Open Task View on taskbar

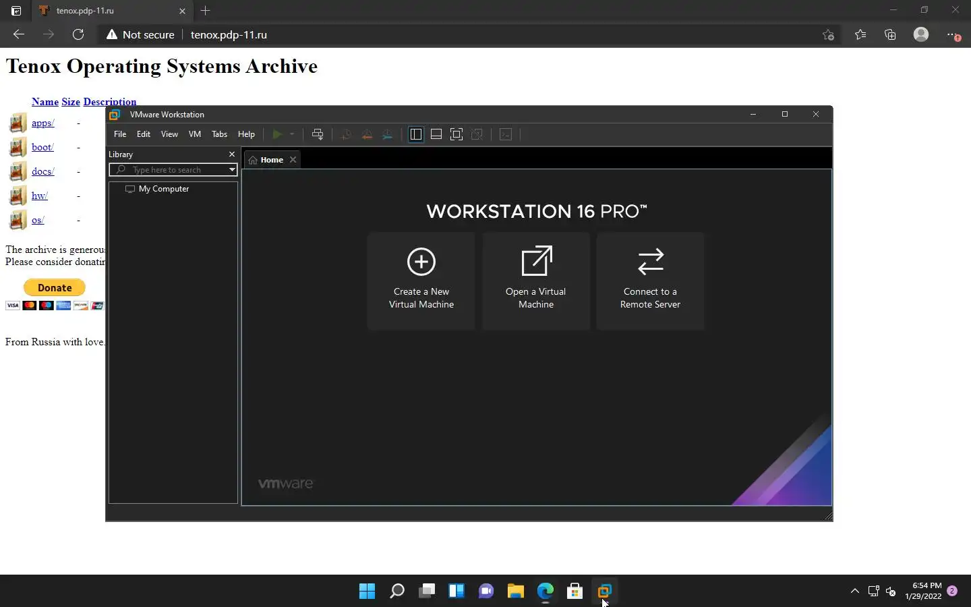click(x=427, y=591)
